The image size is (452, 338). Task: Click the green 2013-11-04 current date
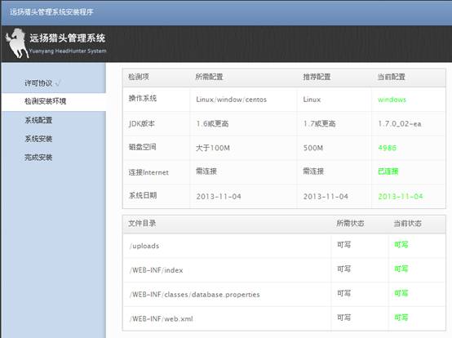pyautogui.click(x=401, y=197)
